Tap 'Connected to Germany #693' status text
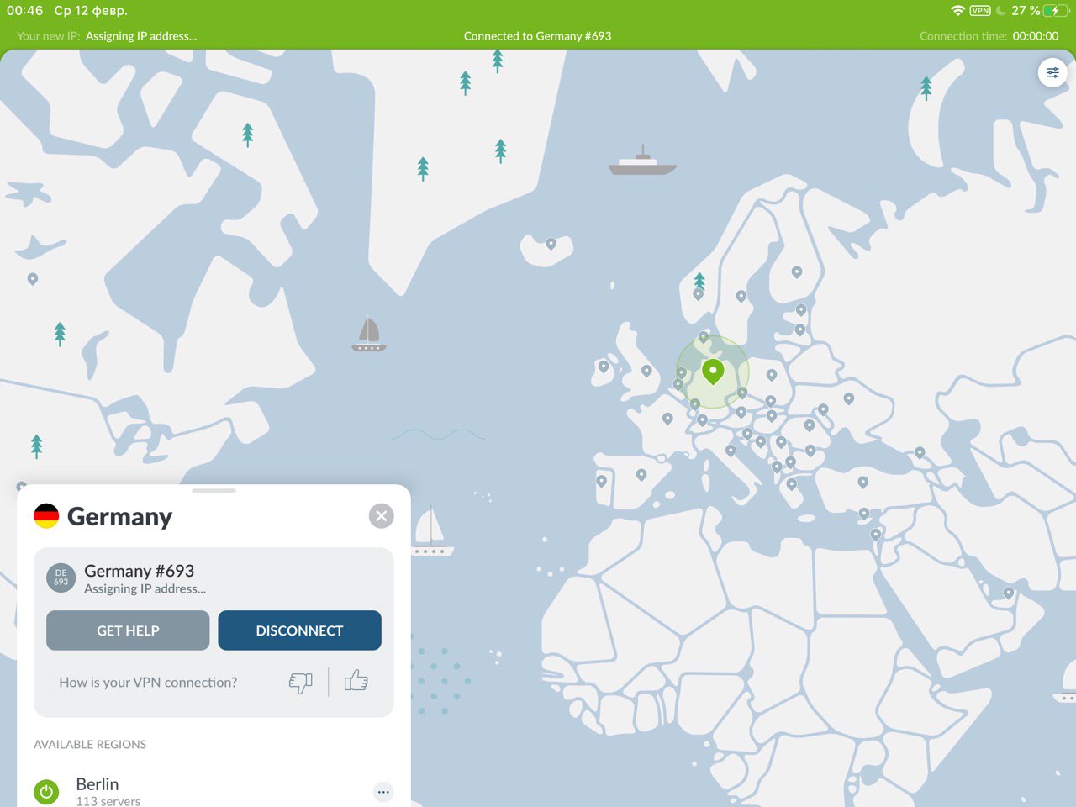The width and height of the screenshot is (1076, 807). [538, 36]
